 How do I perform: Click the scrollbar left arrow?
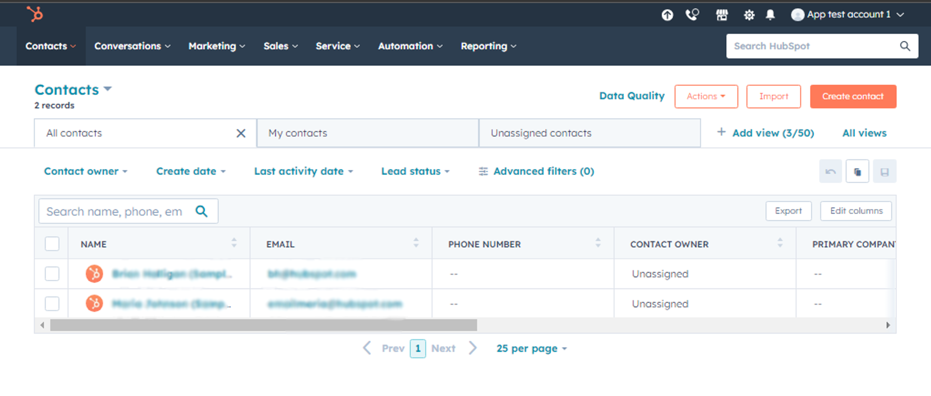point(42,325)
